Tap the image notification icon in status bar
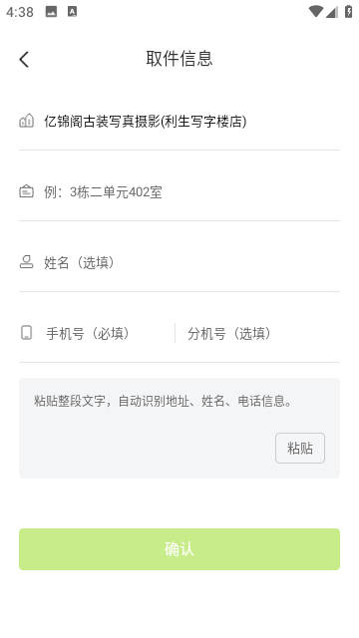 coord(51,12)
